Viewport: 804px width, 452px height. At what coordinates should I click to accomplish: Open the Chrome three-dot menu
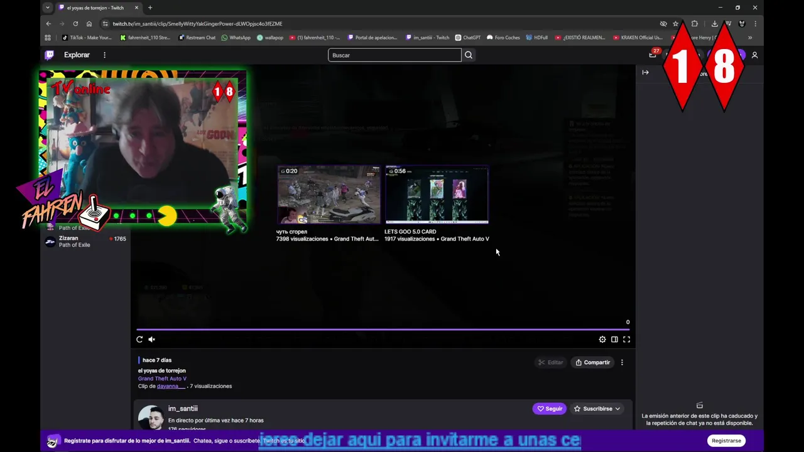[x=755, y=24]
